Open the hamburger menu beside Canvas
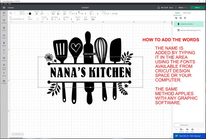Image resolution: width=206 pixels, height=139 pixels. (x=4, y=8)
